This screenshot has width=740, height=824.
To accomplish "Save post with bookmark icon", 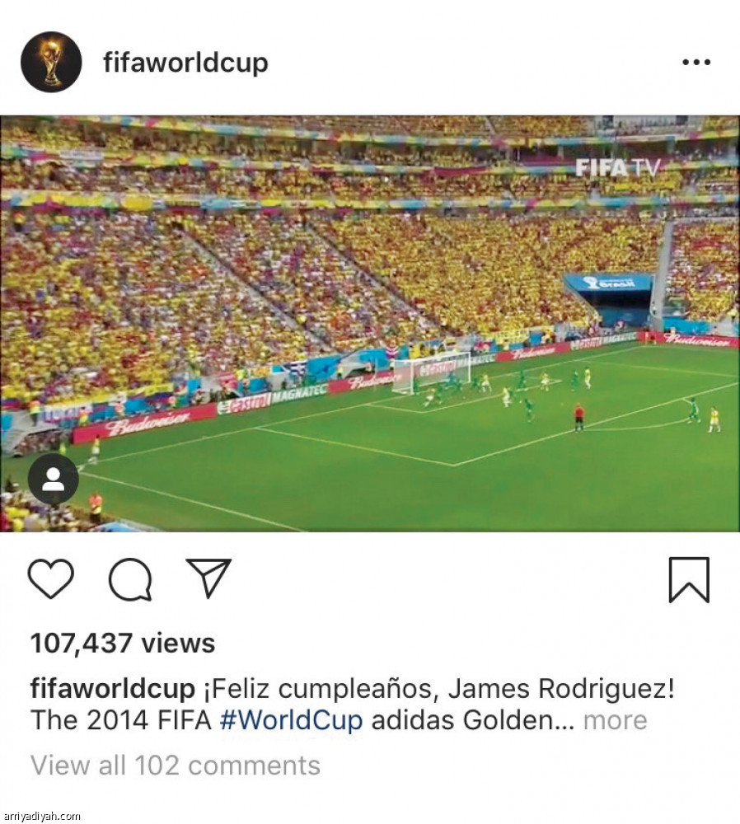I will [689, 579].
